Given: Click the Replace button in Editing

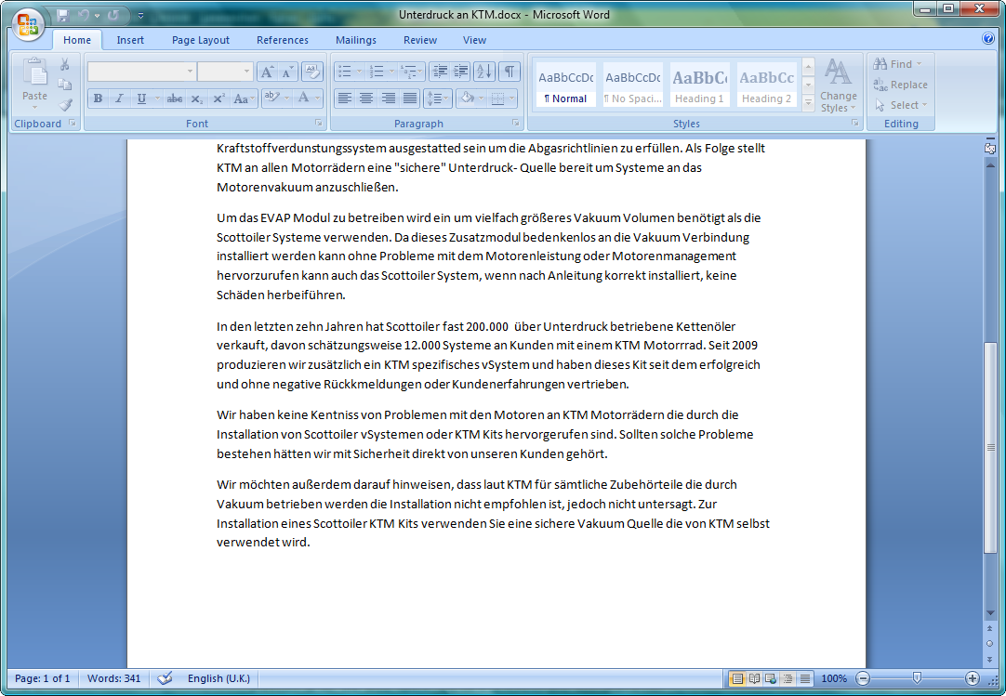Looking at the screenshot, I should pyautogui.click(x=900, y=85).
